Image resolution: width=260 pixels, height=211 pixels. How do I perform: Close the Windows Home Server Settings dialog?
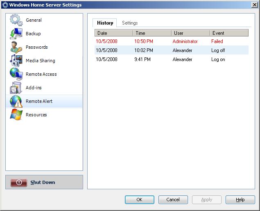[x=255, y=5]
